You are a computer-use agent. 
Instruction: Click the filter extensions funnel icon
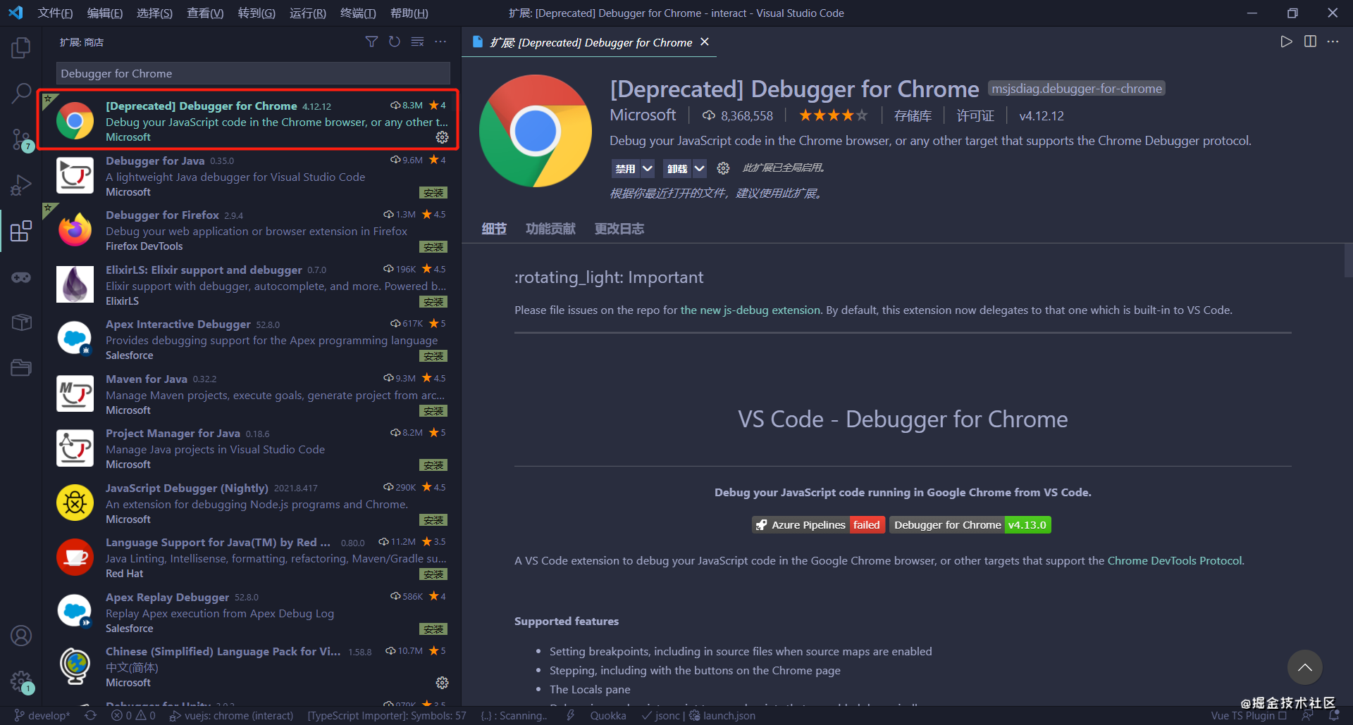371,42
